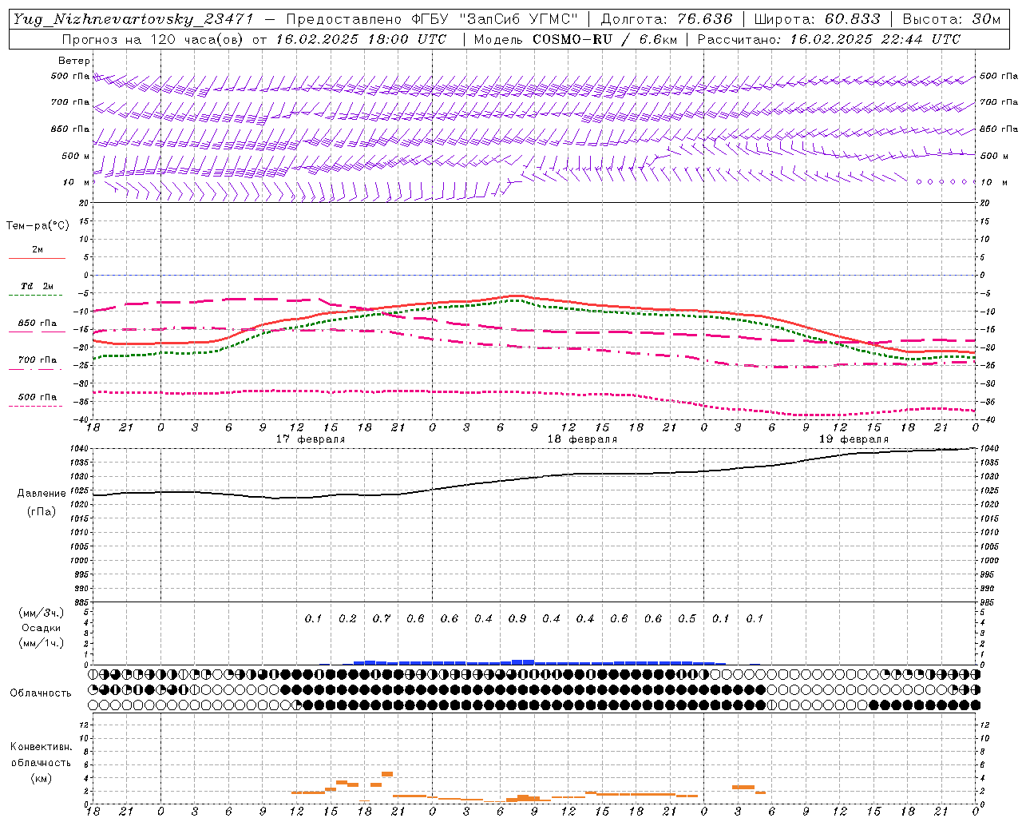This screenshot has height=818, width=1022.
Task: Select forecast start time 16.02.2025 18:00 UTC
Action: click(361, 39)
